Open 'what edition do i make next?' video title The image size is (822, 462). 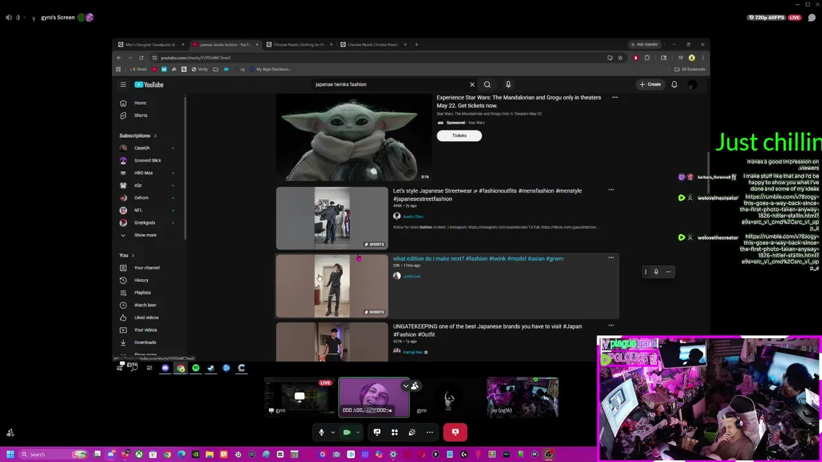tap(478, 259)
